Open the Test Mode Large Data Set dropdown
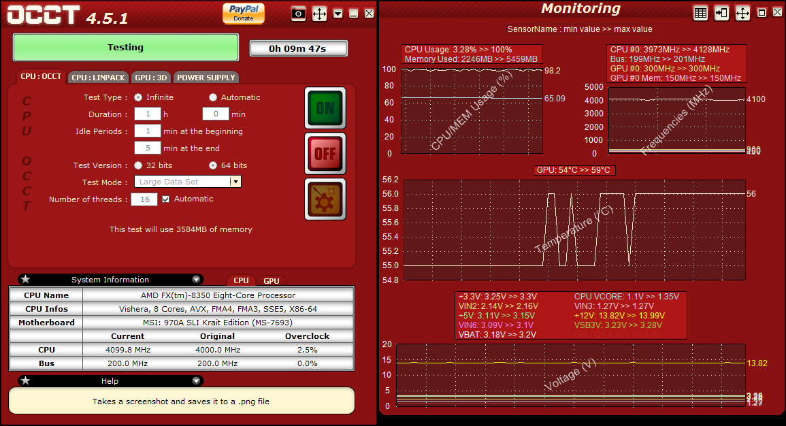Viewport: 786px width, 426px height. point(187,182)
